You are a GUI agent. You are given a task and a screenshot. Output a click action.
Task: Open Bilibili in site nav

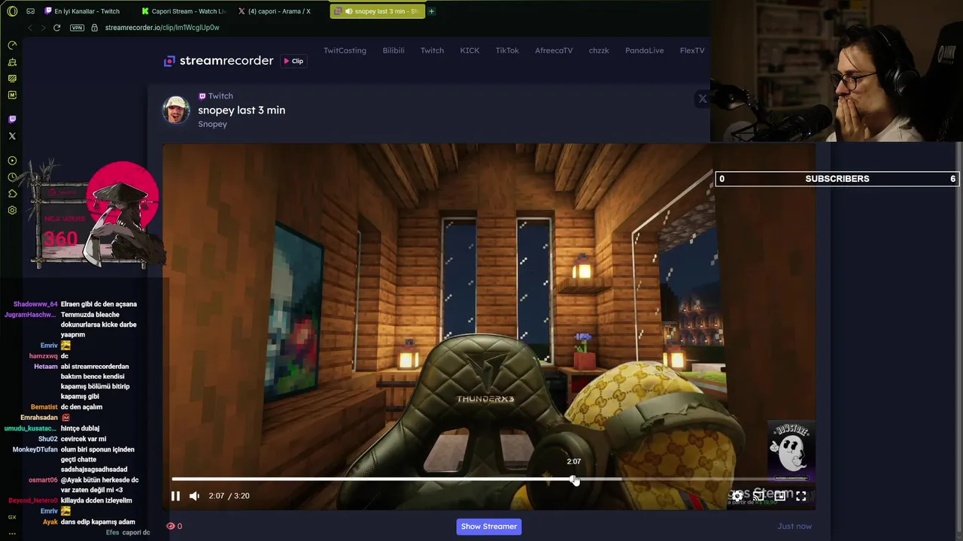coord(393,50)
